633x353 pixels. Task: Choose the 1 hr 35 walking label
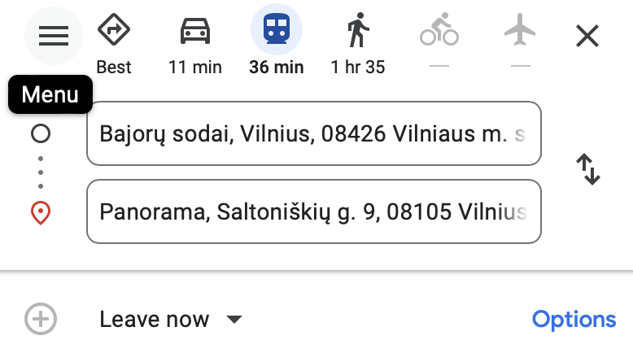[x=358, y=68]
